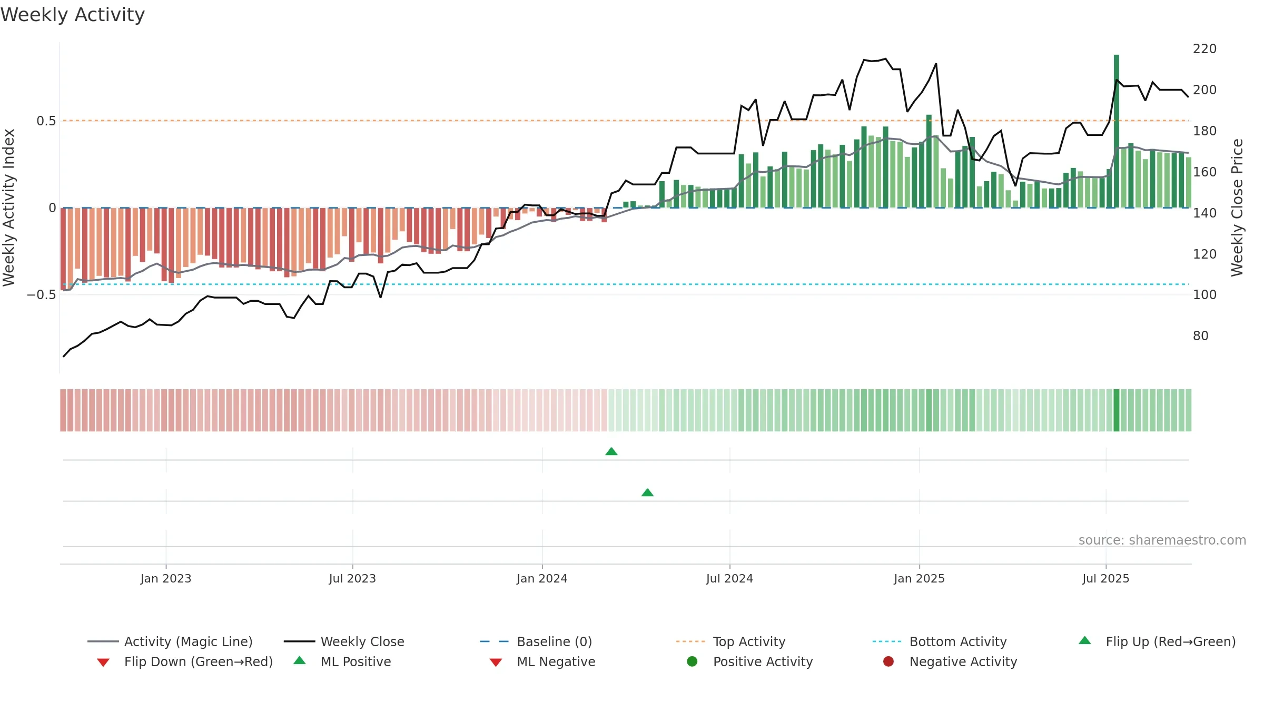Viewport: 1264px width, 711px height.
Task: Click the darkest green heatmap strip cell
Action: [1117, 410]
